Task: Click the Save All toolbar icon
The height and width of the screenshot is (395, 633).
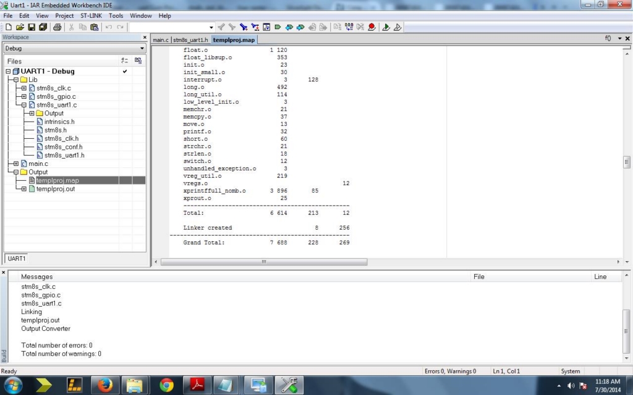Action: (43, 27)
